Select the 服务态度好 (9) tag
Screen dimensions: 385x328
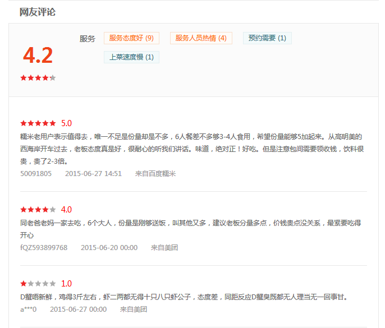tap(131, 38)
